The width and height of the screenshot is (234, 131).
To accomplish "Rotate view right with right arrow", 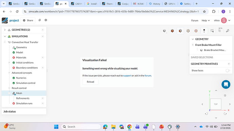I will [230, 104].
